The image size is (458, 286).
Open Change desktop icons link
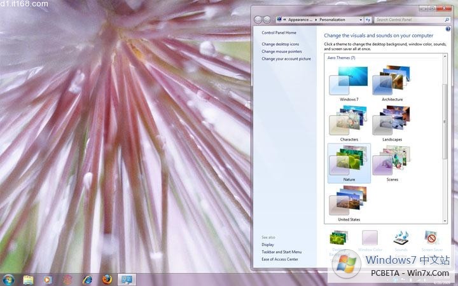pos(280,44)
